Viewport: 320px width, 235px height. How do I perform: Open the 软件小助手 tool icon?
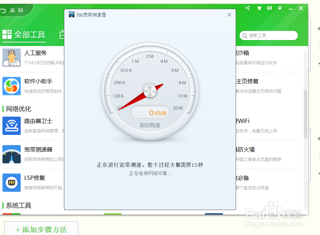12,86
